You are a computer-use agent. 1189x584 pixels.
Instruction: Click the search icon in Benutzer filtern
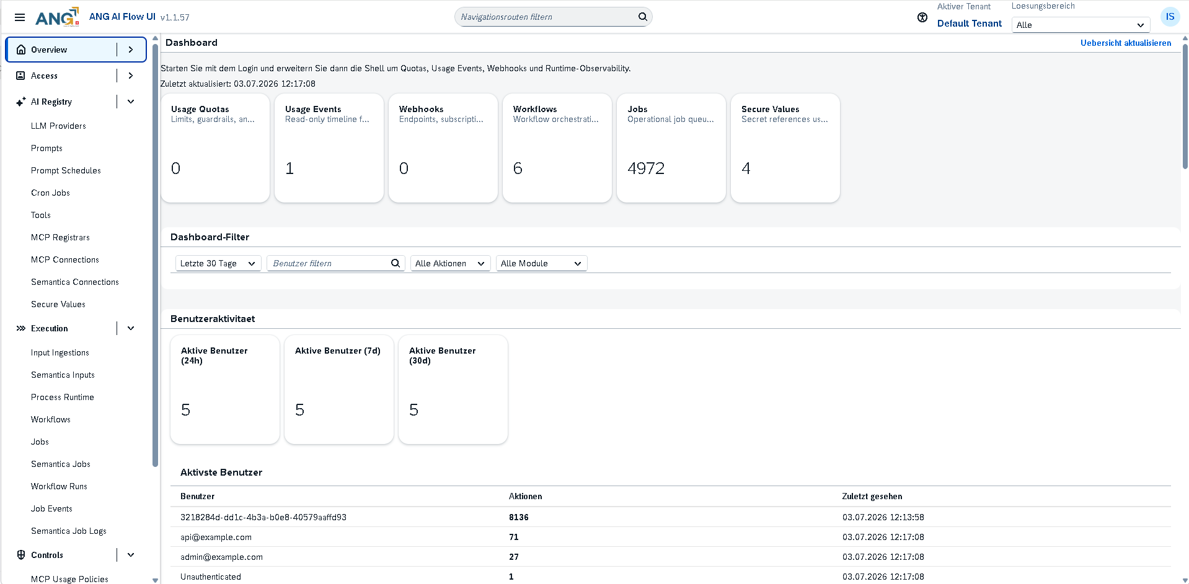click(x=396, y=263)
